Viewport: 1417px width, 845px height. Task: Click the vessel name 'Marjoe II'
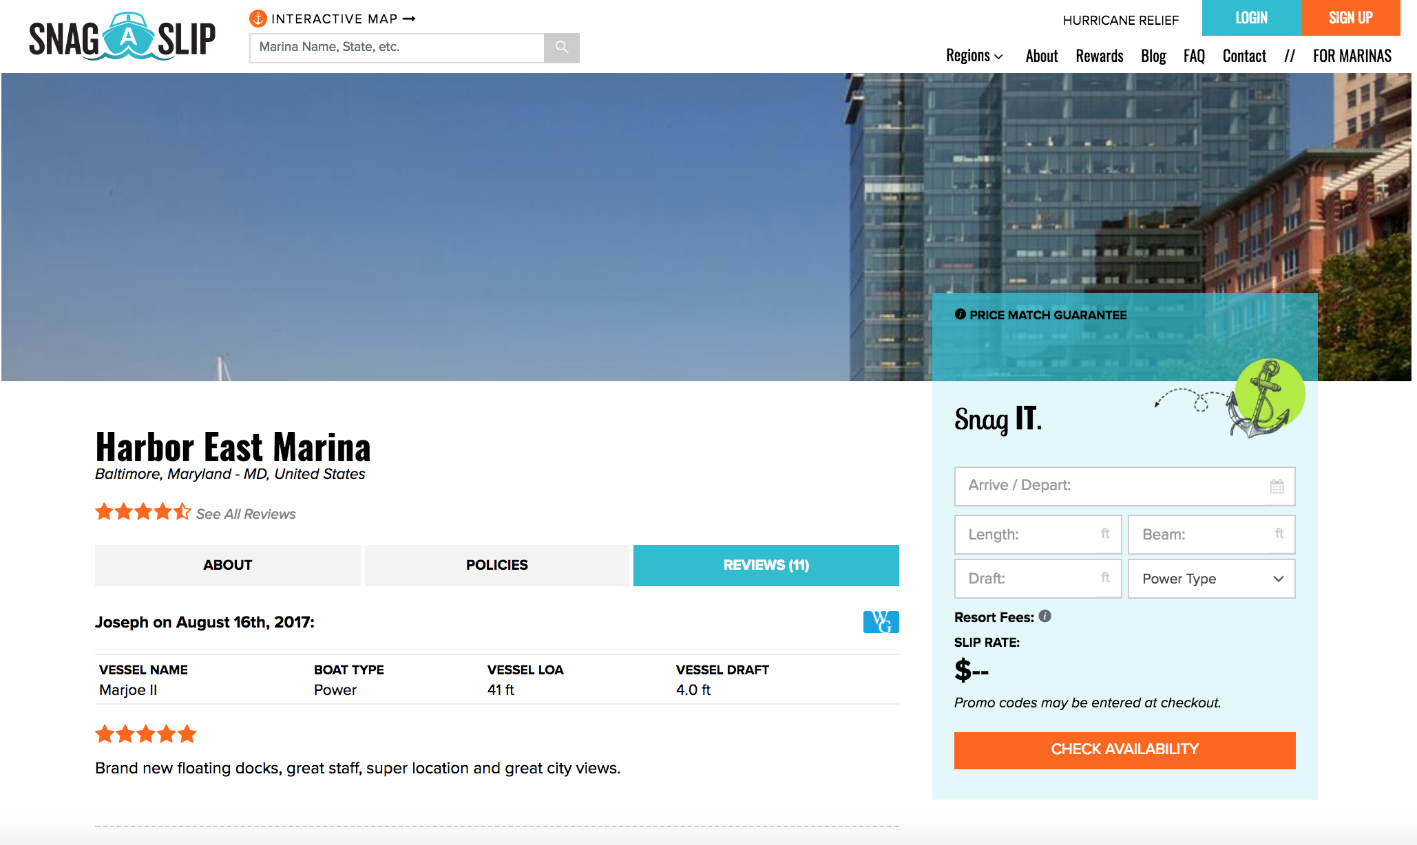(x=128, y=690)
